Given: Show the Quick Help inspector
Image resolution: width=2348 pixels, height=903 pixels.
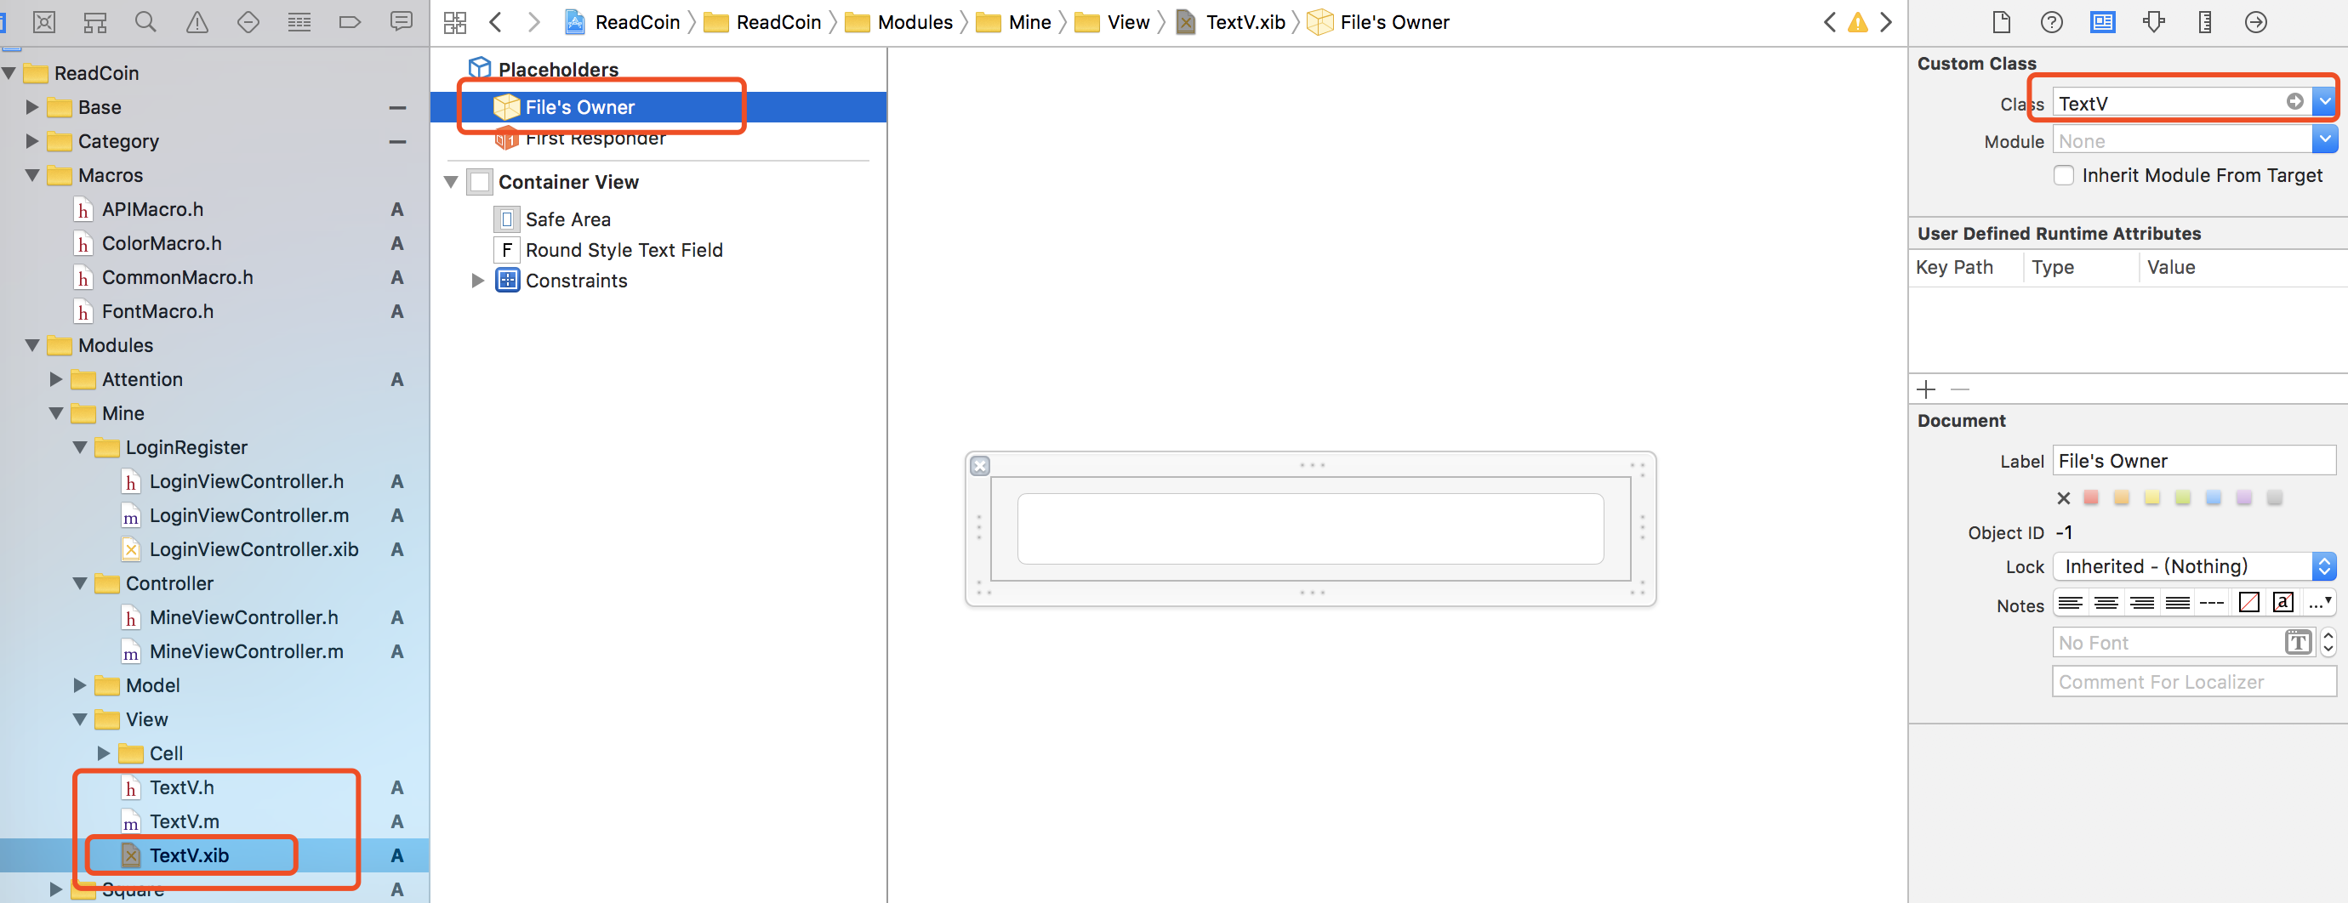Looking at the screenshot, I should (x=2052, y=22).
